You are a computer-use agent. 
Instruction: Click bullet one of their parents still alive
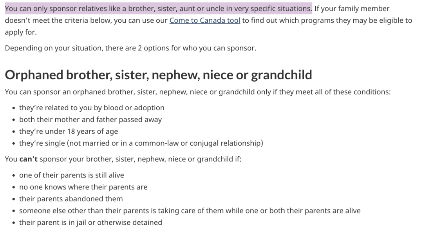click(x=72, y=175)
